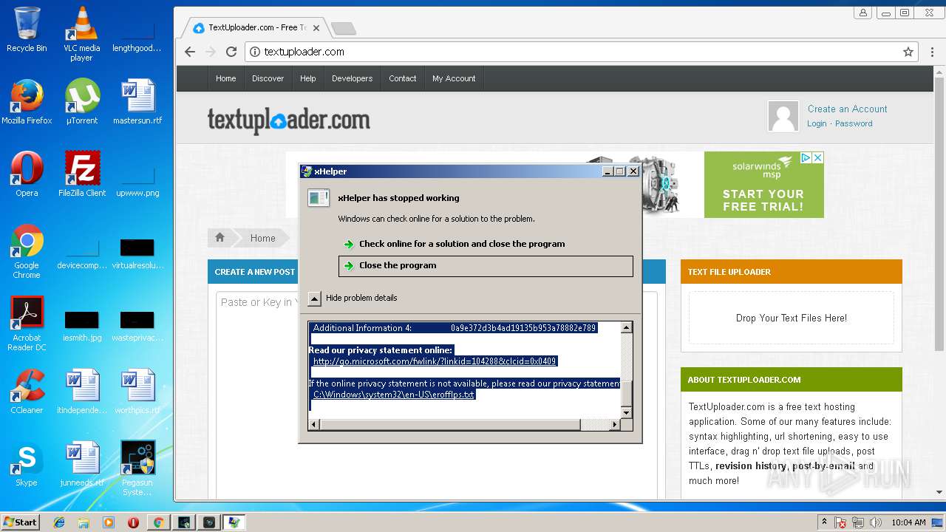Click the Password link
Screen dimensions: 946x532
(854, 123)
